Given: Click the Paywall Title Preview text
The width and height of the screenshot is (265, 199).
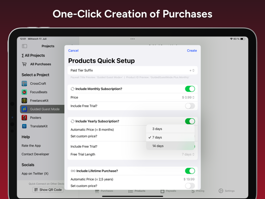Looking at the screenshot, I should [x=96, y=77].
